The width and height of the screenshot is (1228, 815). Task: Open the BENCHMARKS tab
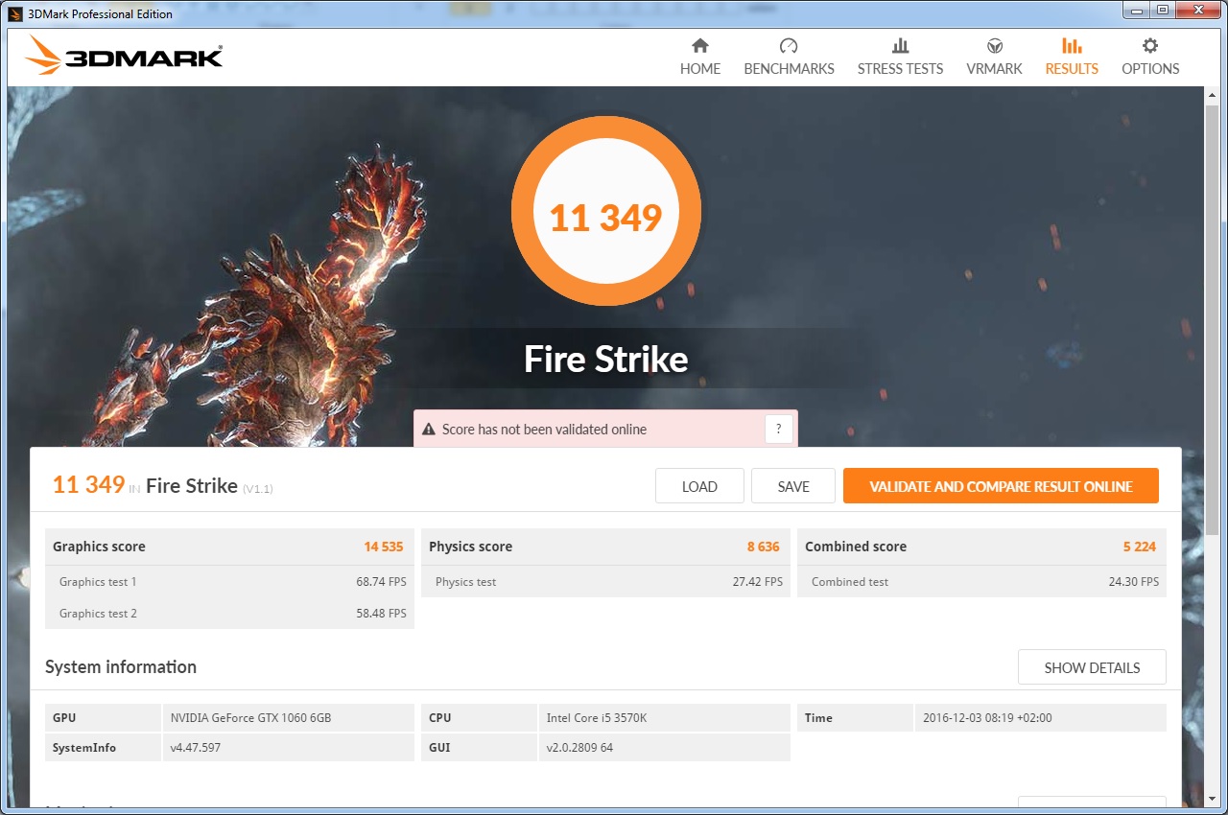(x=789, y=57)
